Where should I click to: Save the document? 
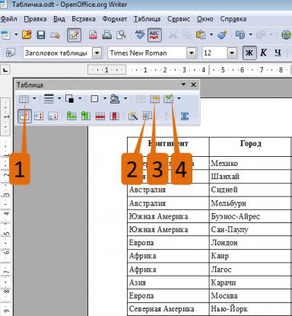40,35
